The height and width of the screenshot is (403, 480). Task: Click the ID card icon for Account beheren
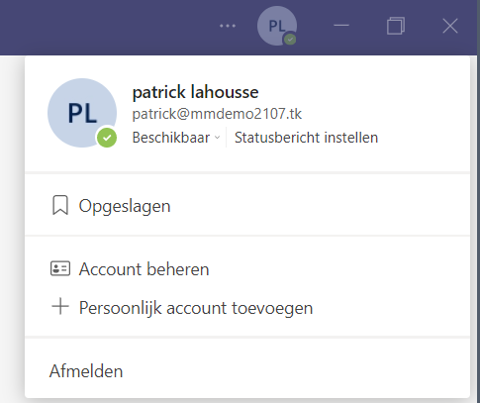coord(60,268)
